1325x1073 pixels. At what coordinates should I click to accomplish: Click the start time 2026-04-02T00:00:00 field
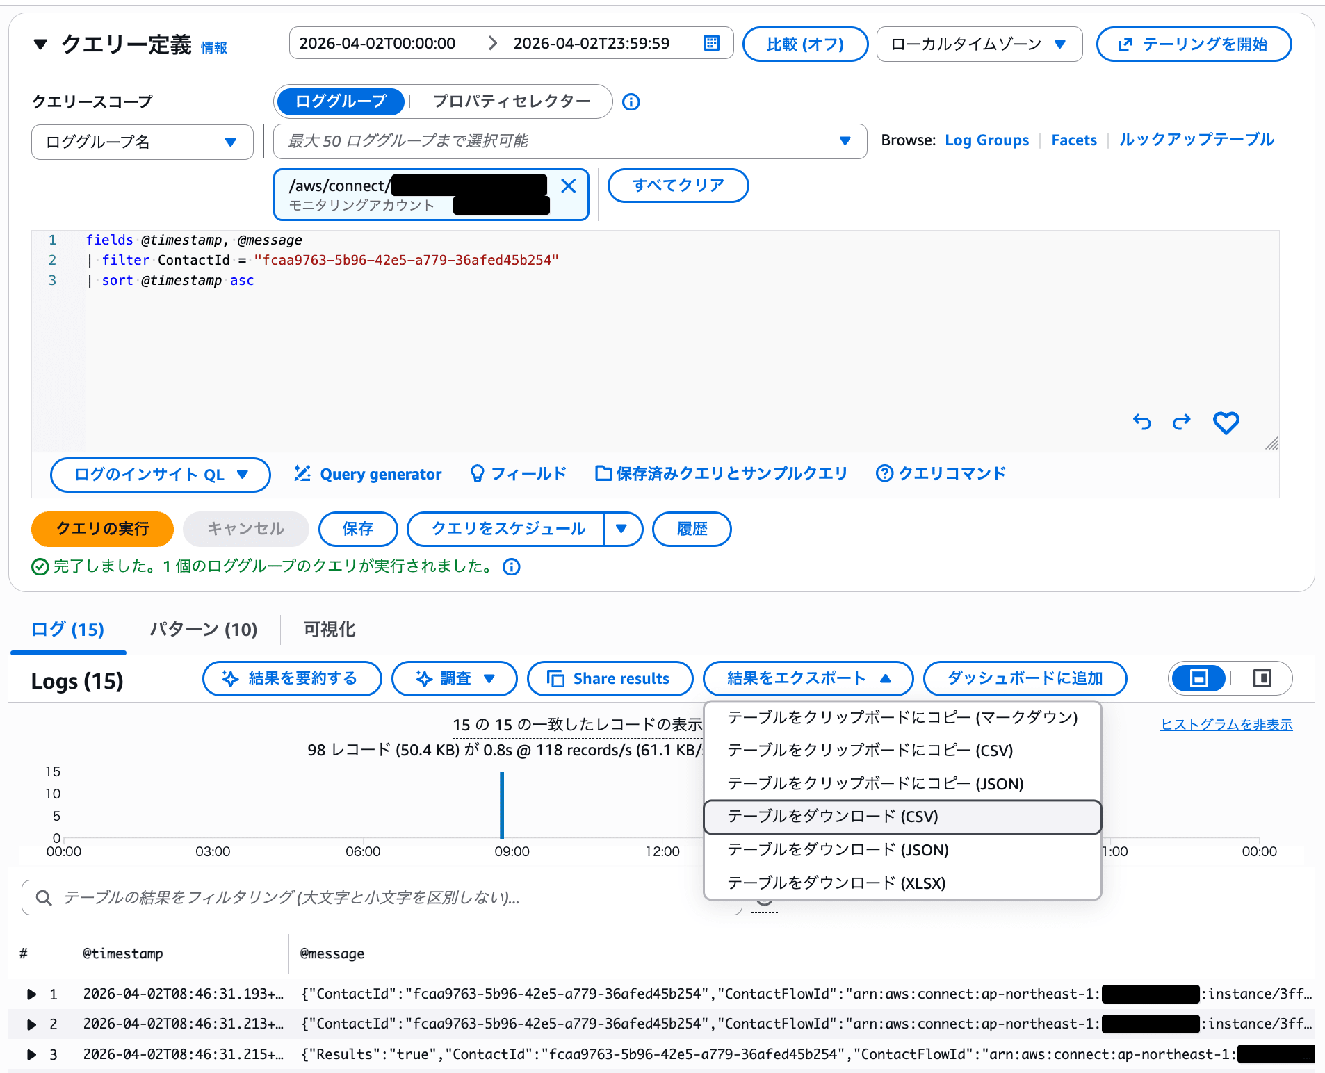[377, 43]
